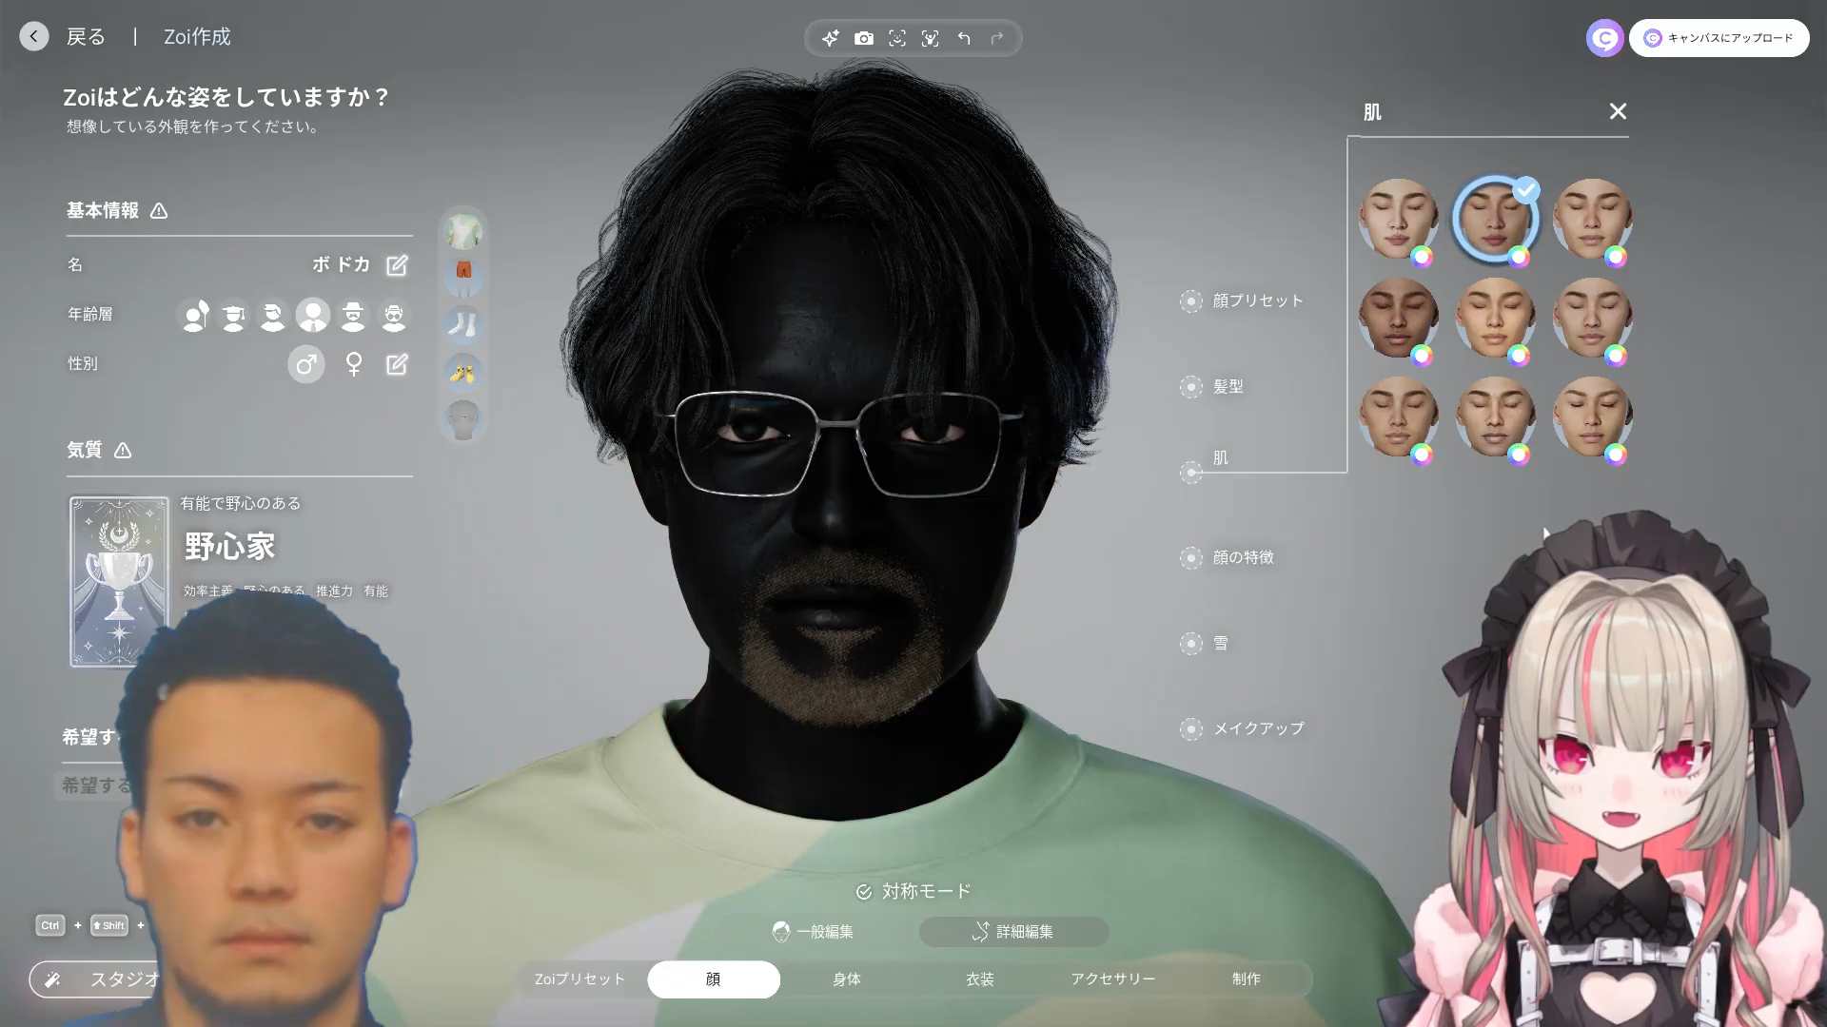Viewport: 1827px width, 1027px height.
Task: Select the middle skin preset in bottom row
Action: click(1495, 417)
